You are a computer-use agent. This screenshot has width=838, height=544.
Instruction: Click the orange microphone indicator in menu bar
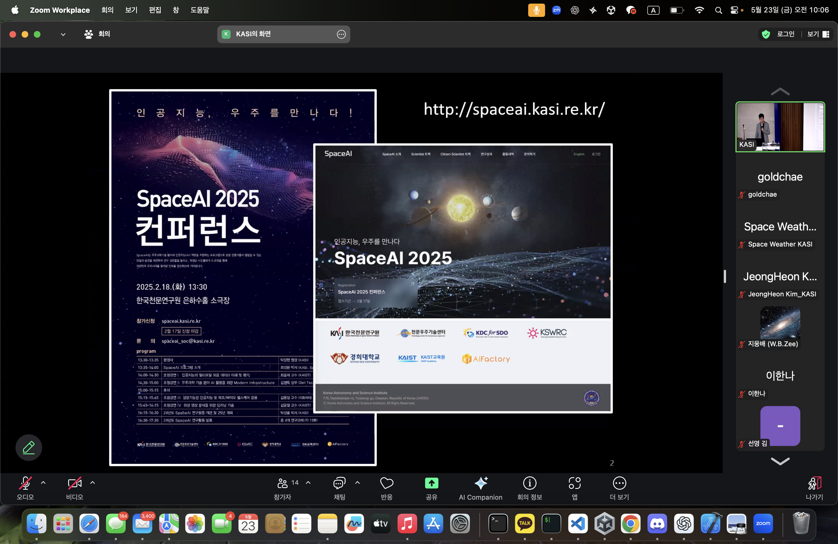point(536,10)
